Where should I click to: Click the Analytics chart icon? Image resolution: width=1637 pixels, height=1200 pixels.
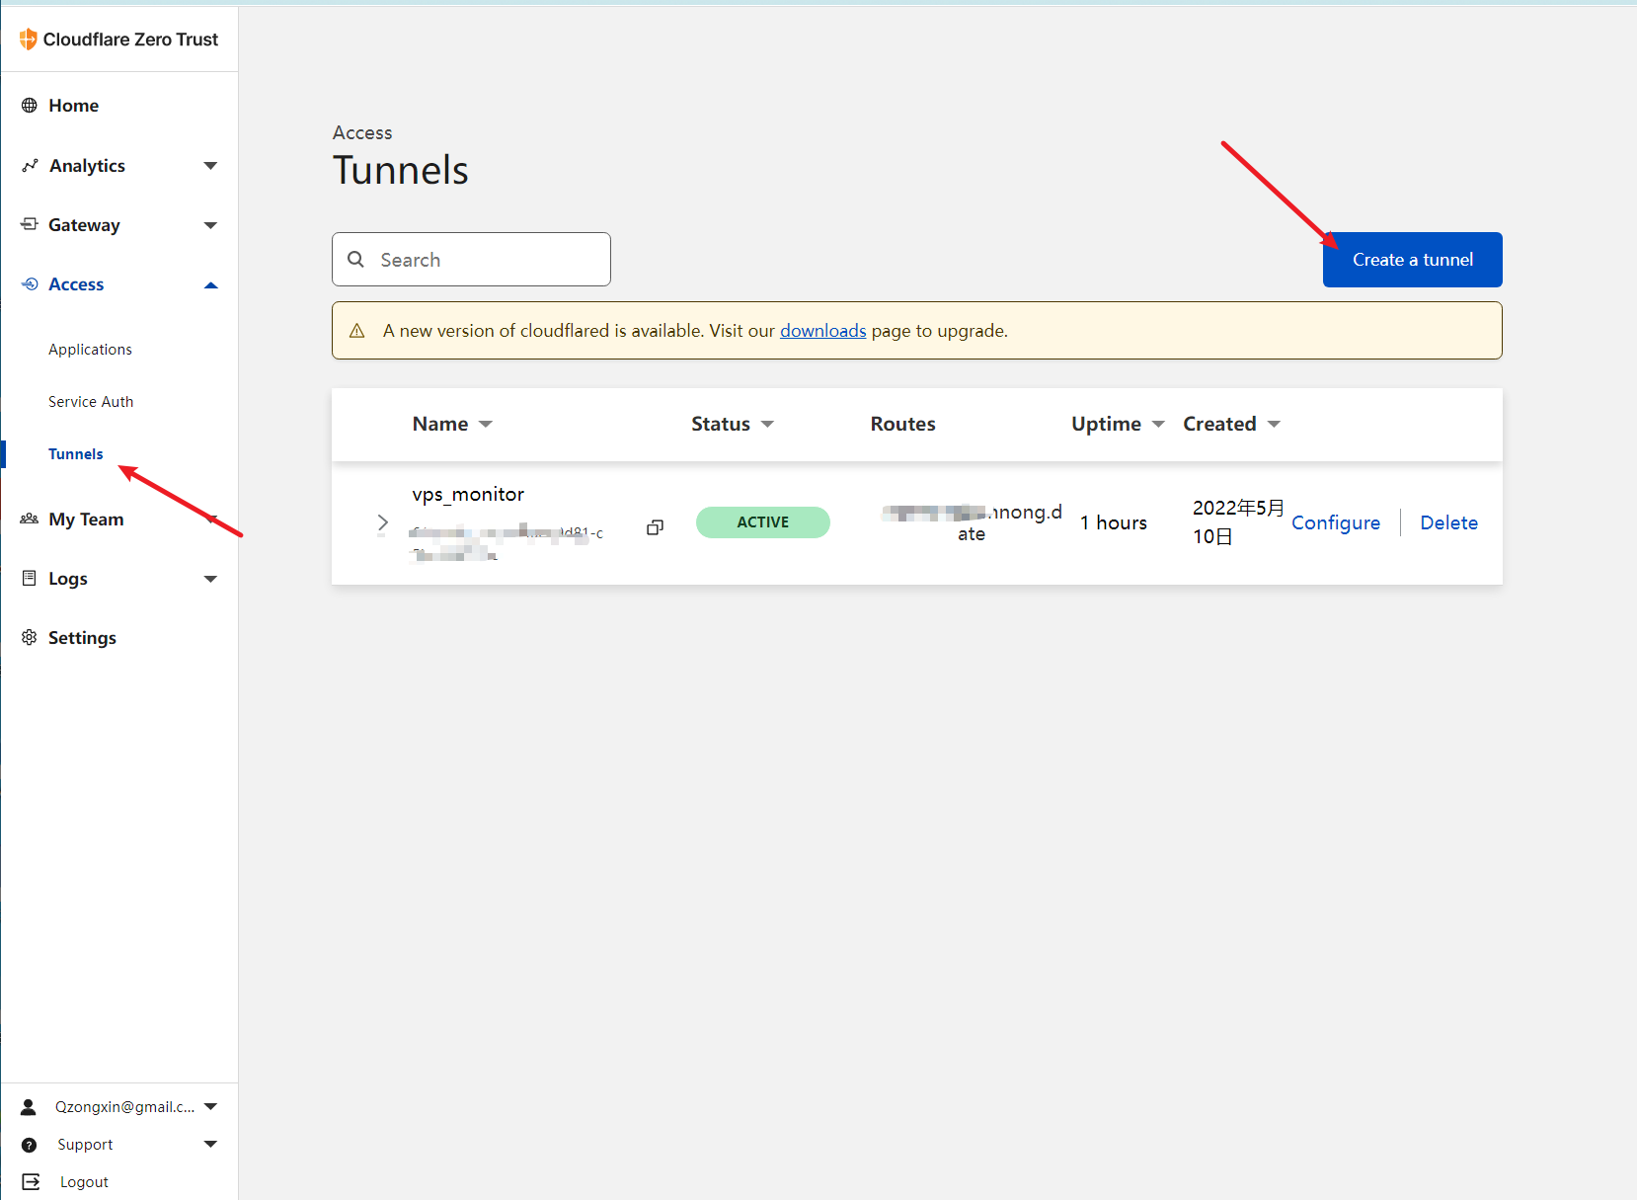(30, 166)
